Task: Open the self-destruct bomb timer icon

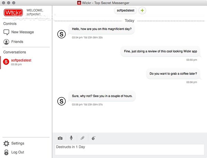Action: (x=93, y=138)
